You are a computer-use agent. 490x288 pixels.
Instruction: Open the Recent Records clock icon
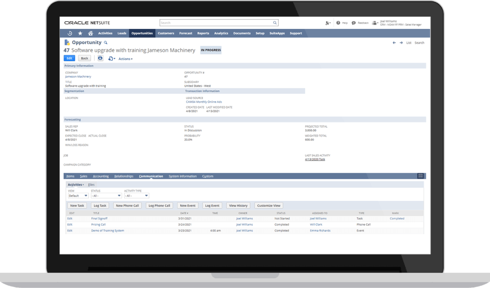71,33
